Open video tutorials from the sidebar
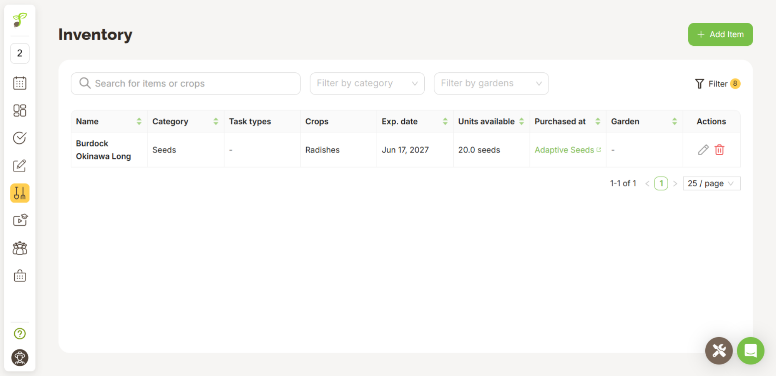Viewport: 776px width, 376px height. tap(19, 220)
